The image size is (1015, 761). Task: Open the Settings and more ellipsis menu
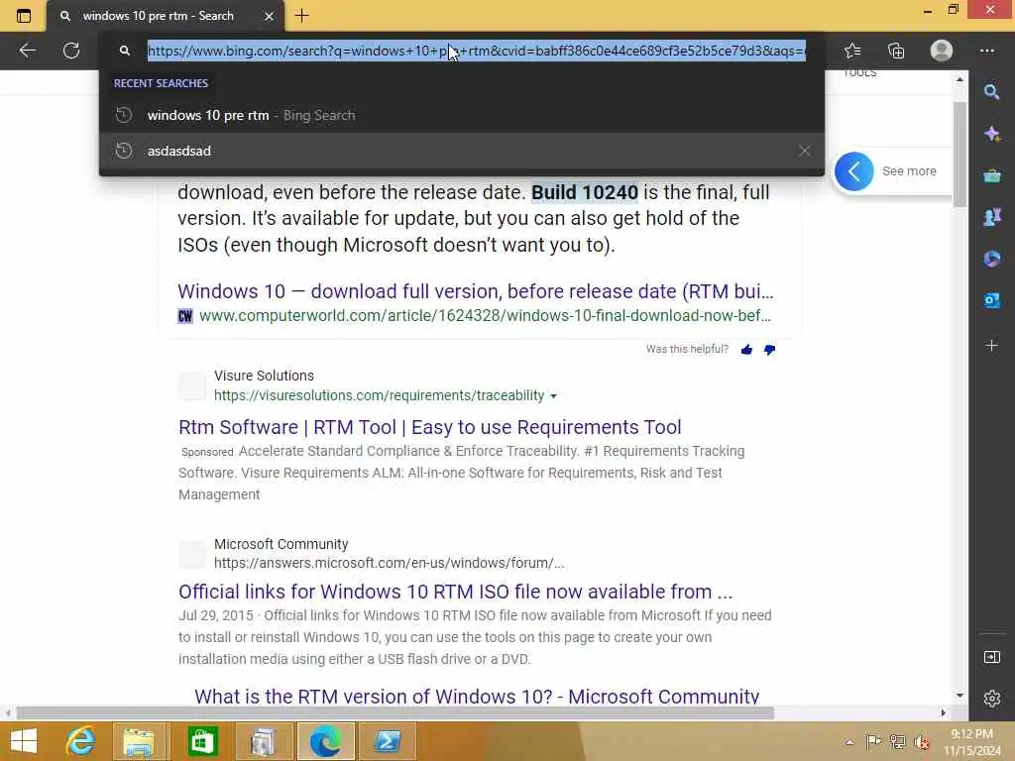click(987, 51)
